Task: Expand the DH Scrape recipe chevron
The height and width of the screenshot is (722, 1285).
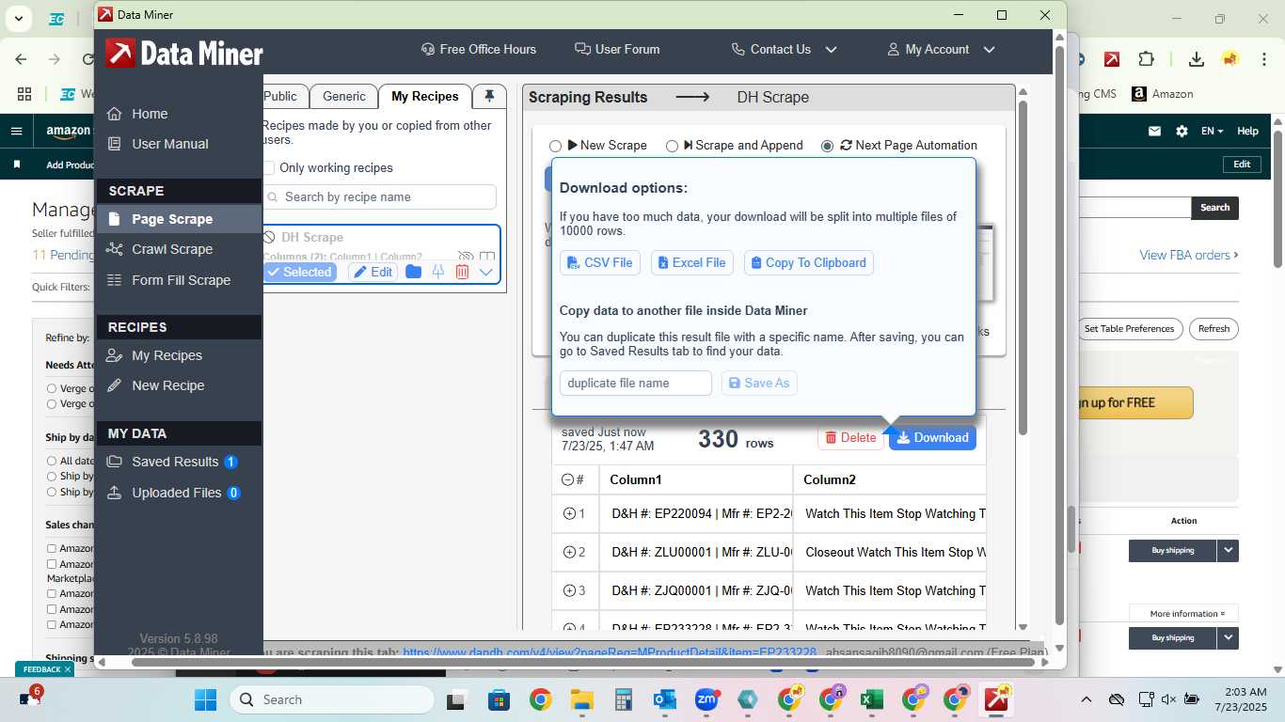Action: coord(486,272)
